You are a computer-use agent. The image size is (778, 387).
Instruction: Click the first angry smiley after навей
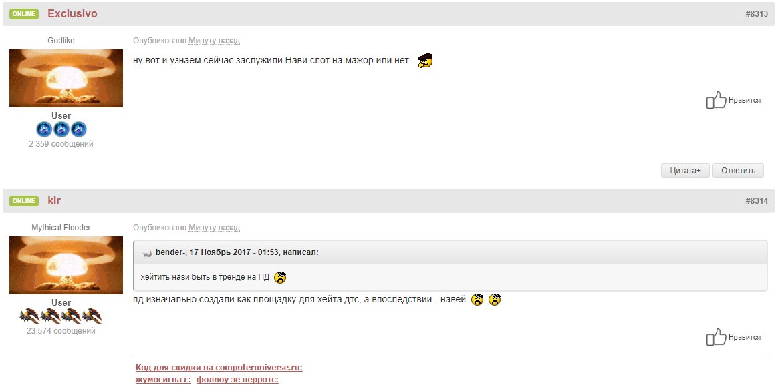pos(477,300)
